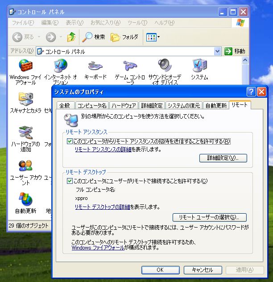The height and width of the screenshot is (282, 273).
Task: Open the Windows ファイアウォール link in dialog
Action: (98, 248)
